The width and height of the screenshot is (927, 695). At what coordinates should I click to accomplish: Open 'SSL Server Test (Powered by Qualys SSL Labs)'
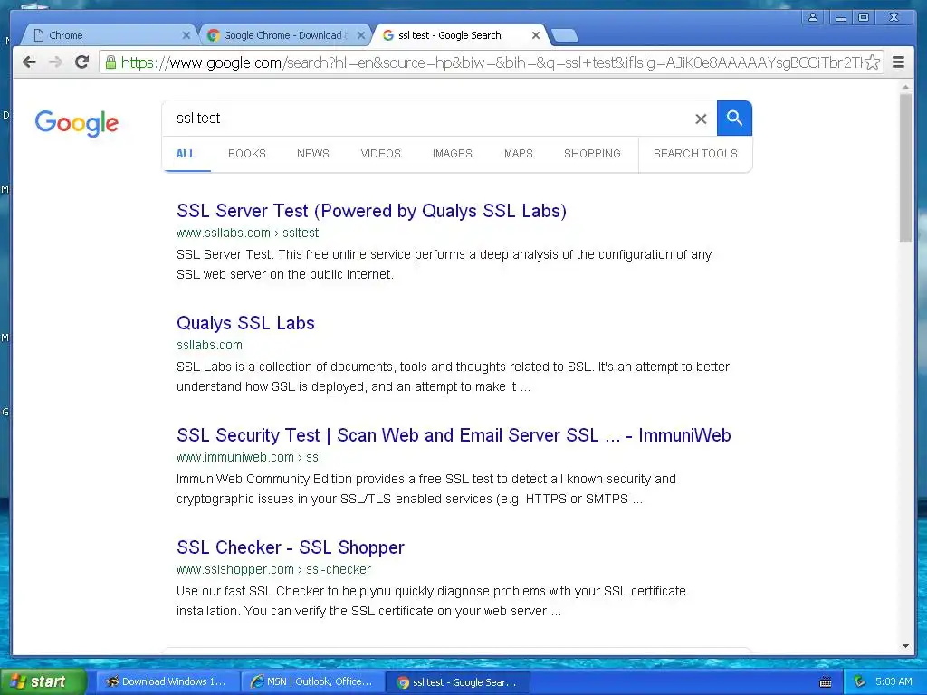tap(371, 211)
